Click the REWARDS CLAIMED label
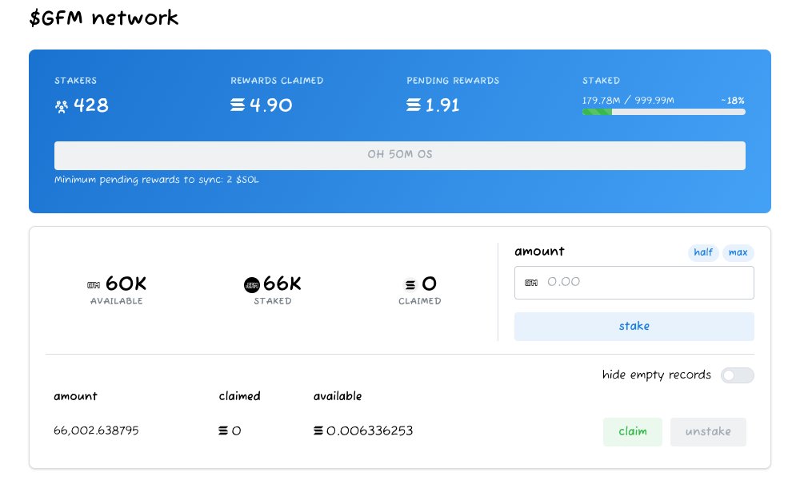This screenshot has height=488, width=792. tap(277, 81)
